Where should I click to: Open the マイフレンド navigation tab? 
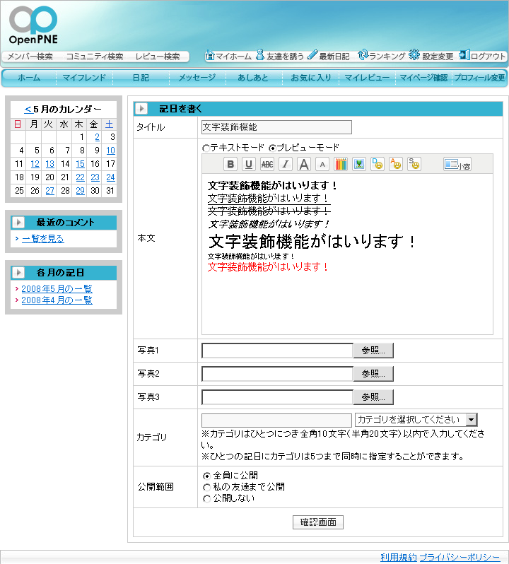pyautogui.click(x=84, y=78)
